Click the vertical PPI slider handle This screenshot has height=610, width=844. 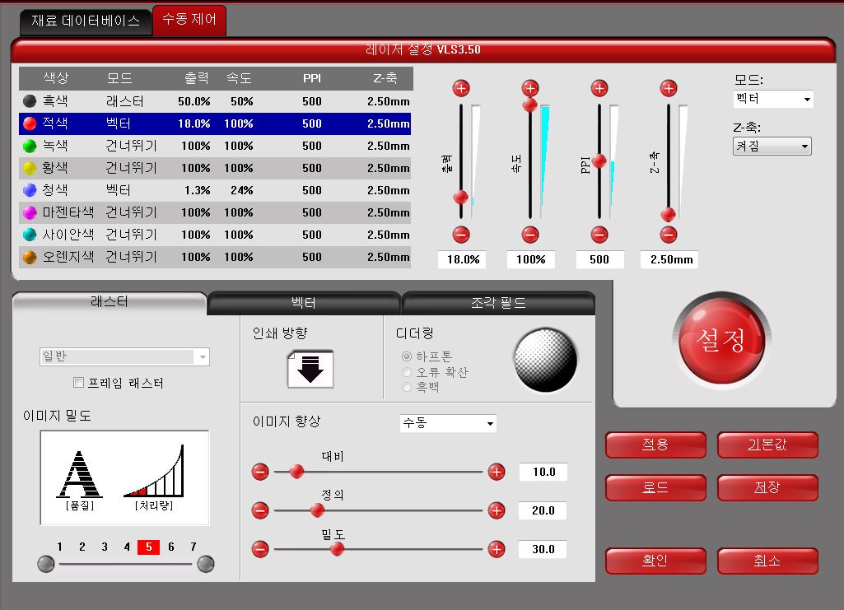coord(599,161)
